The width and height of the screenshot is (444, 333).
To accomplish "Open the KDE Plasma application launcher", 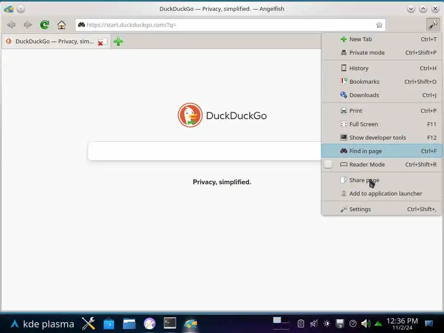I will (42, 323).
